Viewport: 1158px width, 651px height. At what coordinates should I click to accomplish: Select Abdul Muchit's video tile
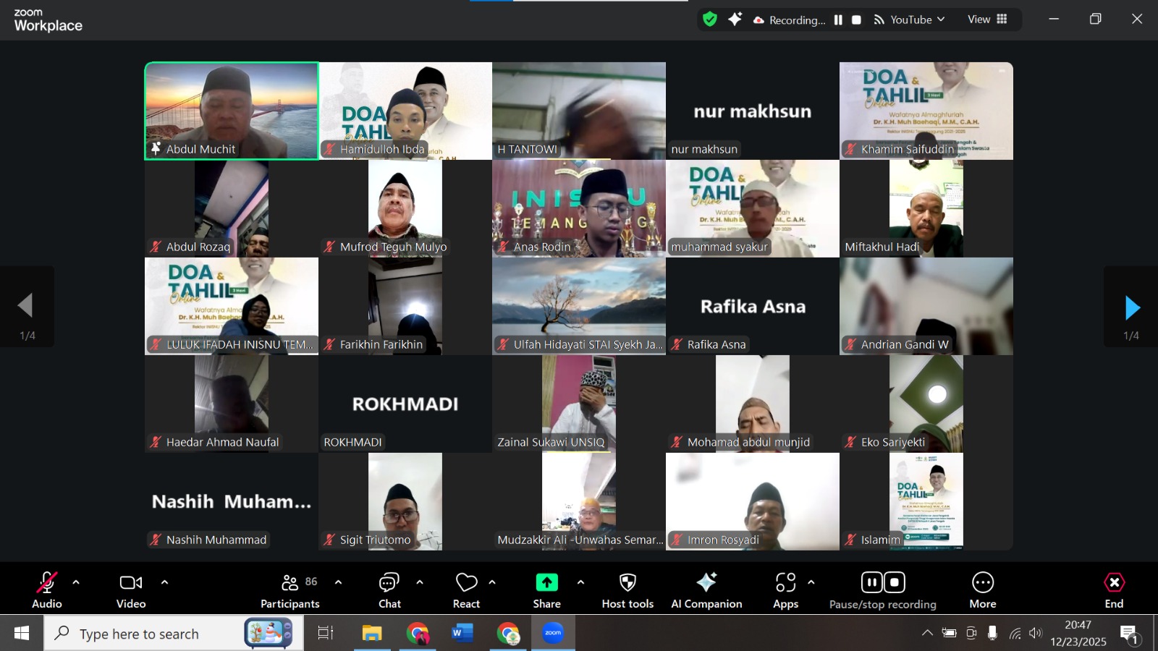click(232, 111)
